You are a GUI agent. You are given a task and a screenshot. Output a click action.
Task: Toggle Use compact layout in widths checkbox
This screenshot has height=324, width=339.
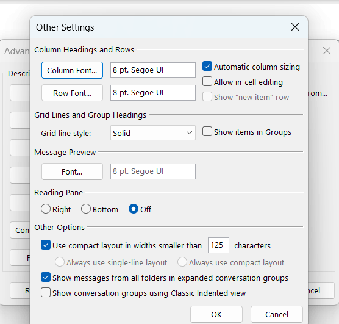click(x=46, y=245)
